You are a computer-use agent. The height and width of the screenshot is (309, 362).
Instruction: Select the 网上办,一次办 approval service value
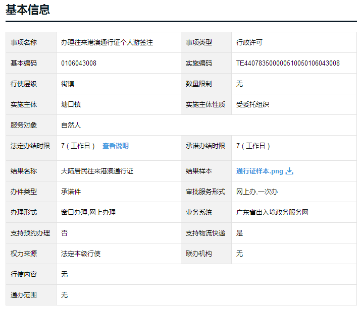point(257,192)
